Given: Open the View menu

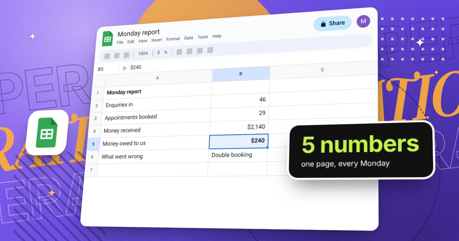Looking at the screenshot, I should click(x=143, y=41).
